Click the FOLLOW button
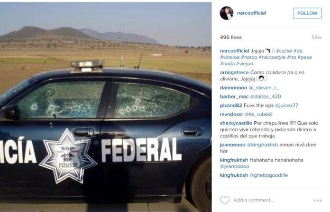The image size is (330, 212). click(x=307, y=13)
